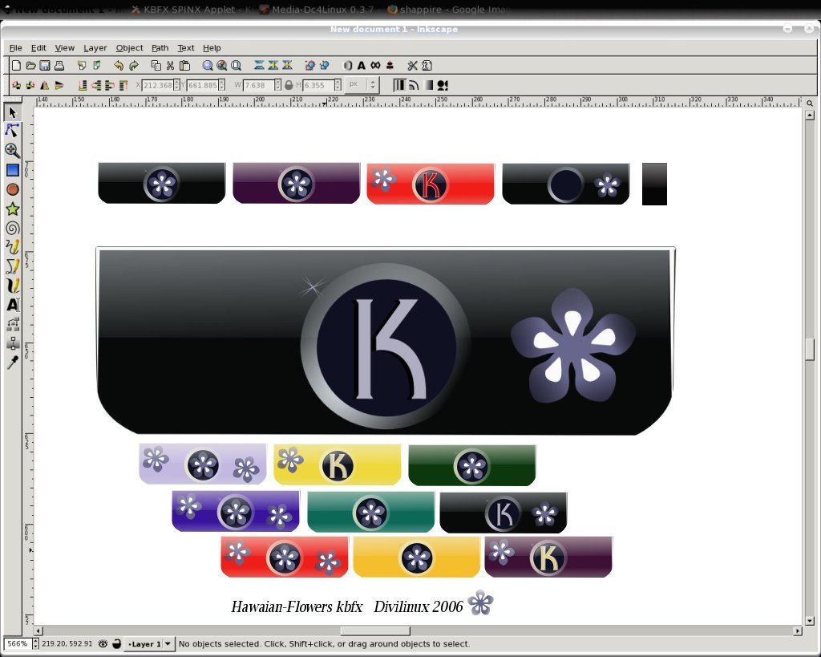
Task: Open the Edit menu
Action: 38,47
